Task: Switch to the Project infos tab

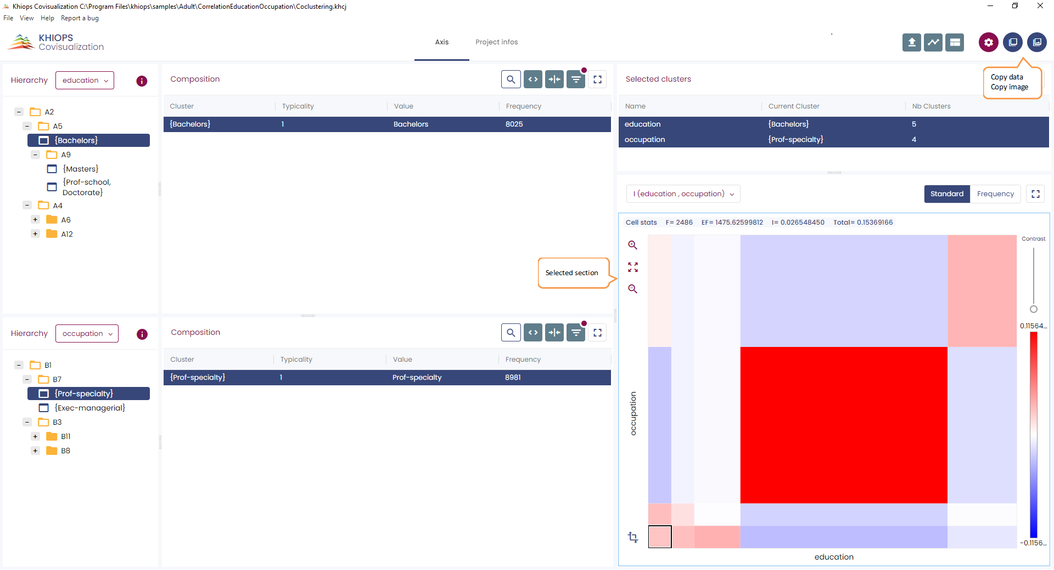Action: coord(496,42)
